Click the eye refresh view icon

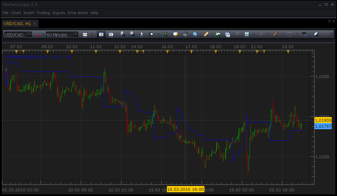tap(185, 34)
